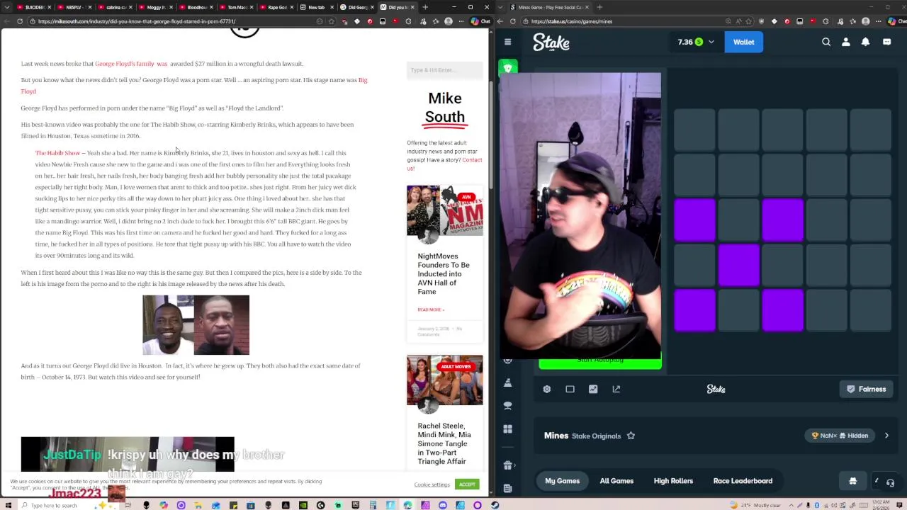Screen dimensions: 907x510
Task: Open NightMoves article thumbnail image
Action: tap(444, 210)
